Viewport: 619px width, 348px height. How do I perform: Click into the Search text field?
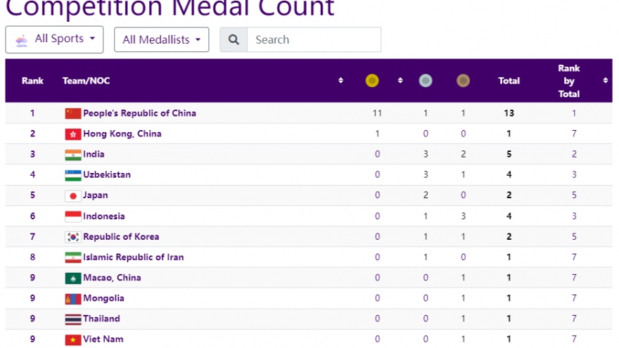[x=314, y=40]
